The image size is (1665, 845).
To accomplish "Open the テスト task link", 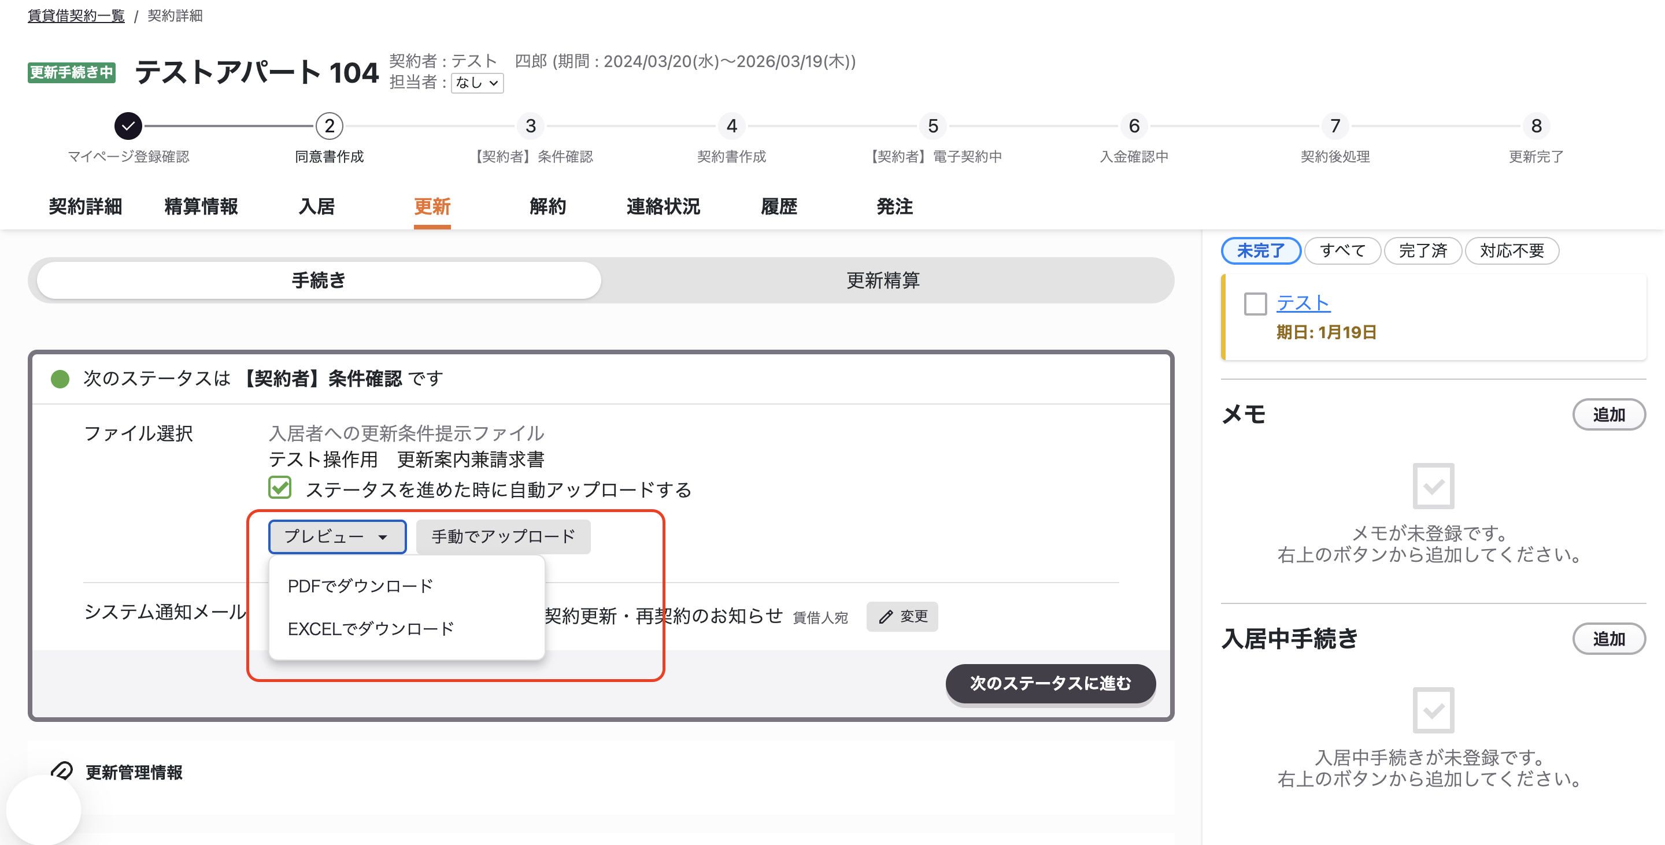I will click(1303, 303).
